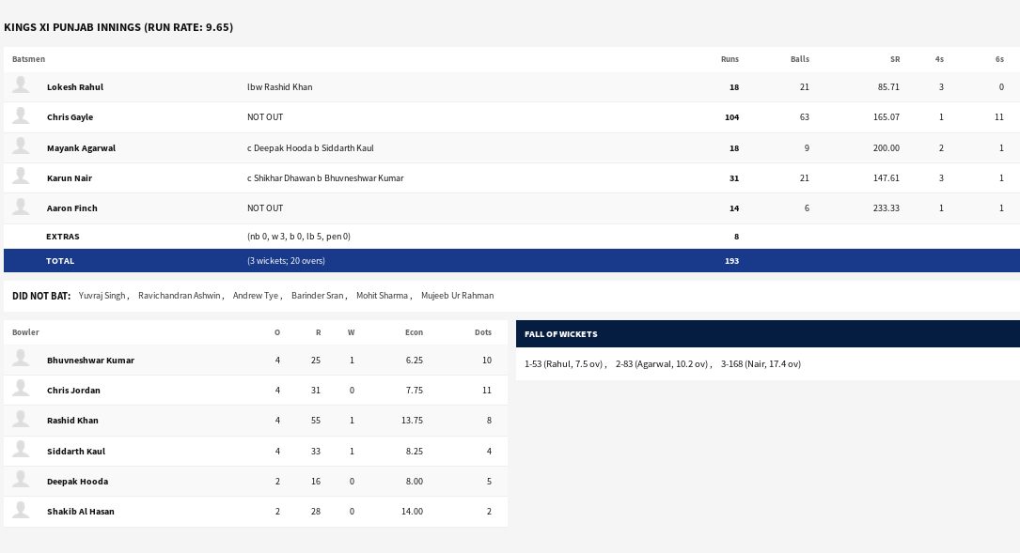
Task: Click Shakib Al Hasan's economy 14.00
Action: pos(412,512)
